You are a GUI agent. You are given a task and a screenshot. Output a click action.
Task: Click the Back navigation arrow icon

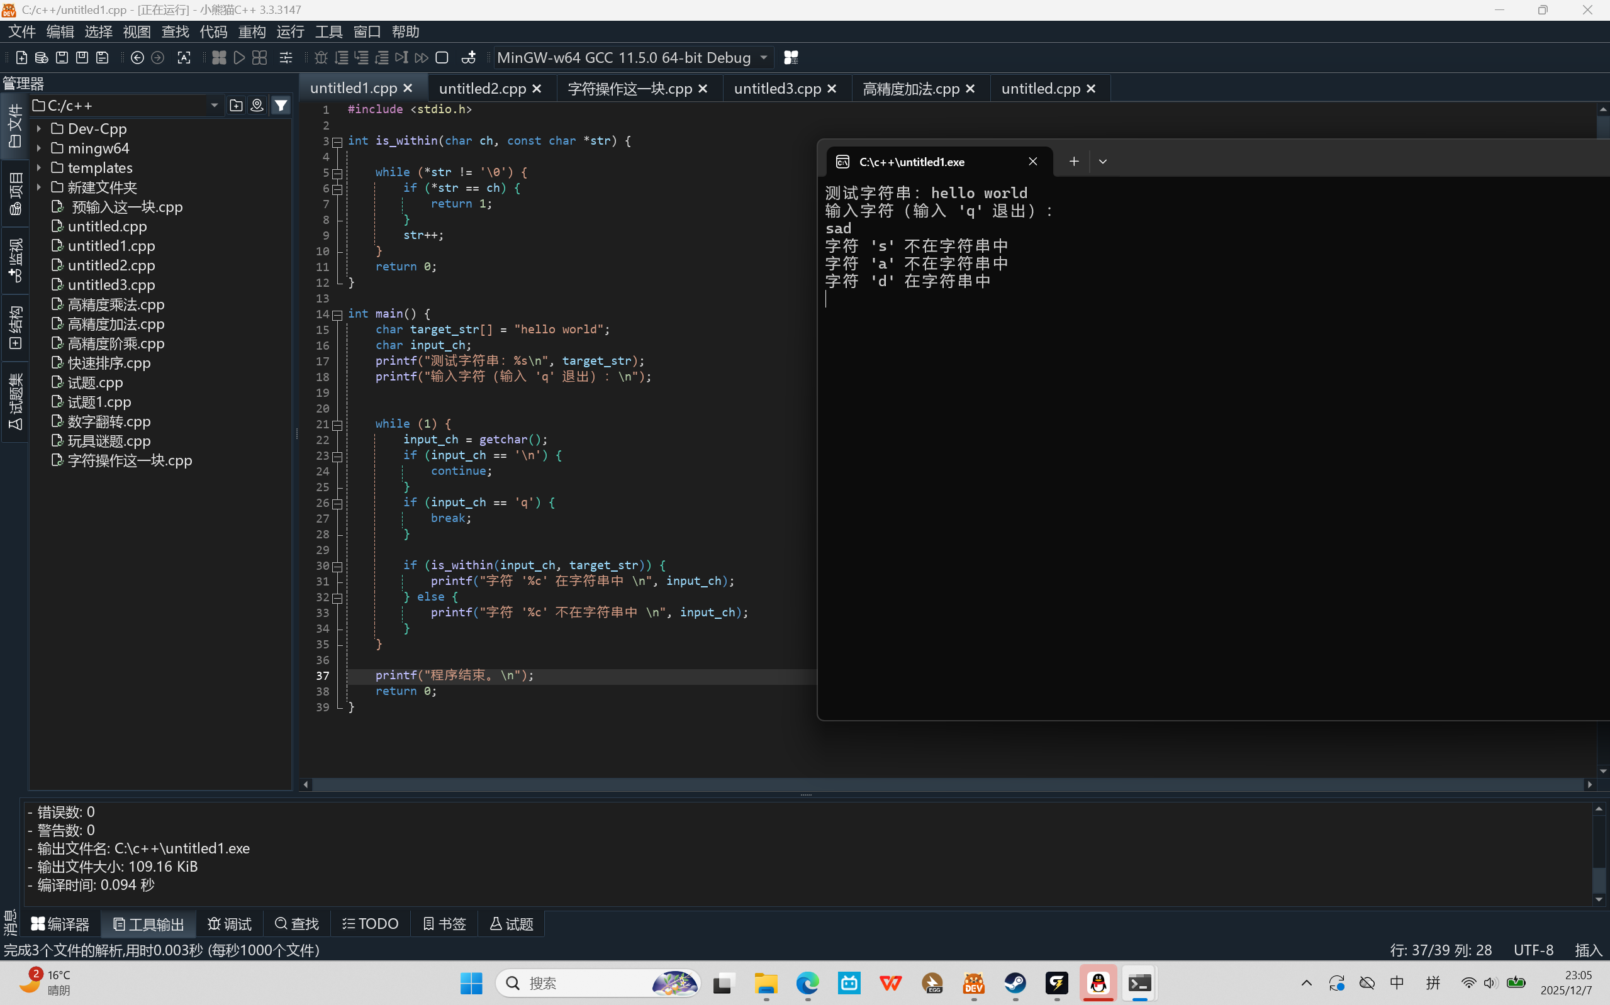(x=138, y=58)
